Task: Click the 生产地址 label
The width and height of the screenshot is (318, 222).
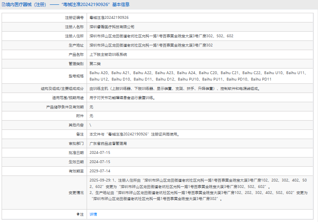Action: [x=76, y=45]
